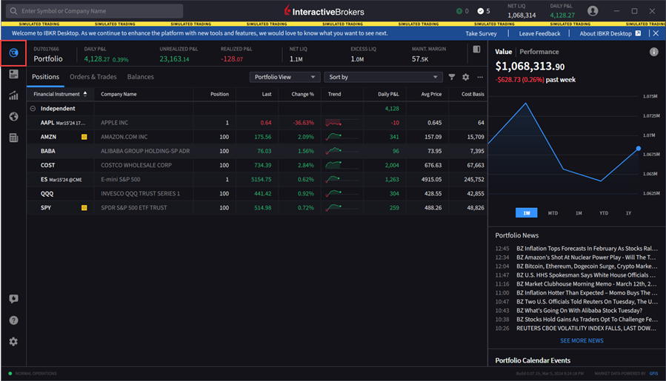This screenshot has height=381, width=666.
Task: Select the 1W chart range
Action: [x=526, y=213]
